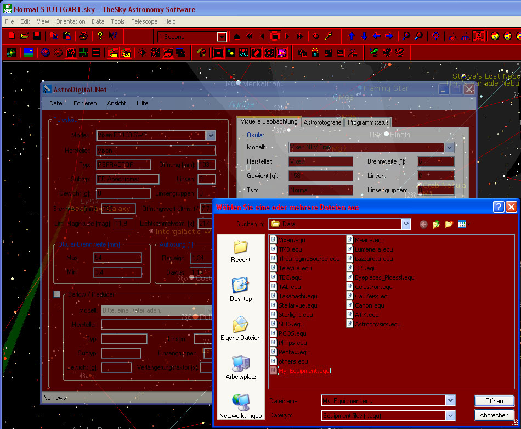Screen dimensions: 521x429
Task: Click the blue Move Right arrow icon
Action: tap(389, 36)
